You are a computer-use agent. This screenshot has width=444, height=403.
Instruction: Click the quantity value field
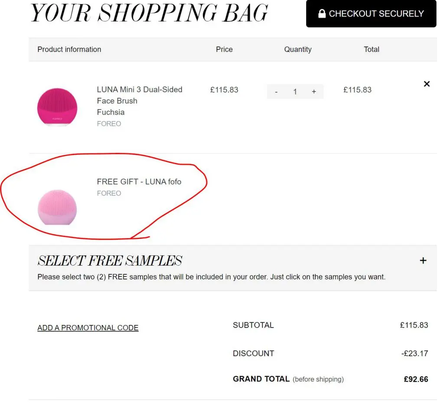(x=295, y=92)
